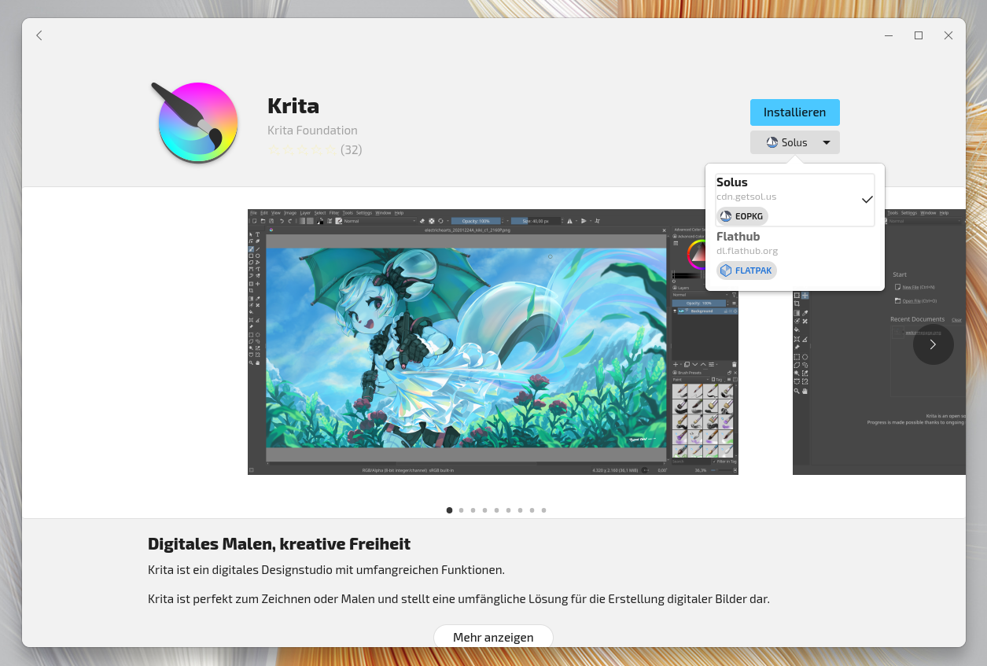Click the (32) ratings count
Viewport: 987px width, 666px height.
tap(352, 149)
